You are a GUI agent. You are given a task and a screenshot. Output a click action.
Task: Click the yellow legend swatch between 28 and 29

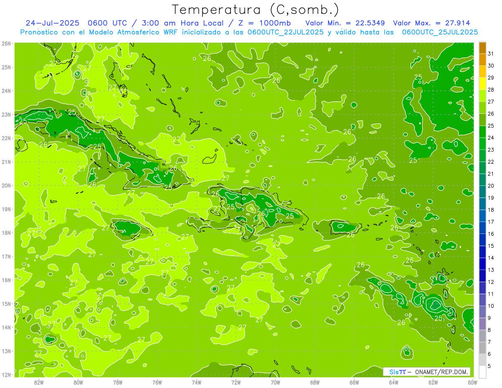[x=482, y=84]
